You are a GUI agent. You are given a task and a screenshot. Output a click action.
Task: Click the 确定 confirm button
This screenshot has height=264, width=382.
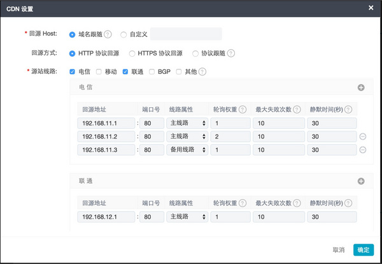[363, 249]
